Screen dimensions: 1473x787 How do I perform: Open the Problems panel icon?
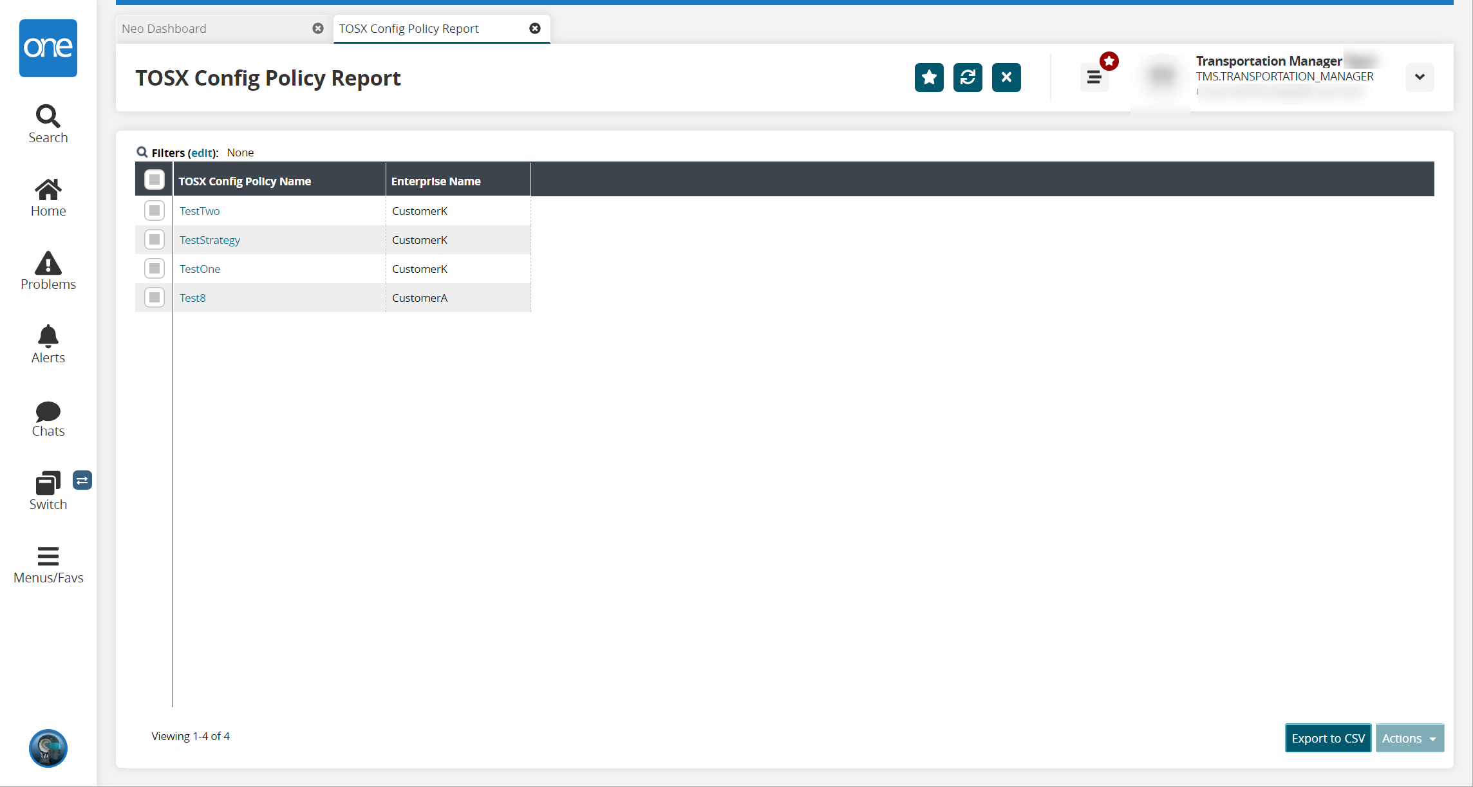pyautogui.click(x=48, y=271)
